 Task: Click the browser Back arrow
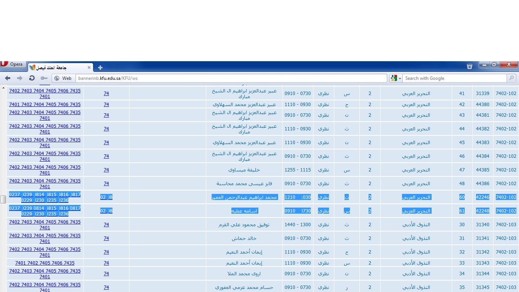(x=8, y=78)
